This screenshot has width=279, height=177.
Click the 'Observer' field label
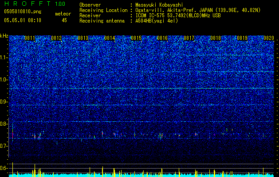[90, 5]
